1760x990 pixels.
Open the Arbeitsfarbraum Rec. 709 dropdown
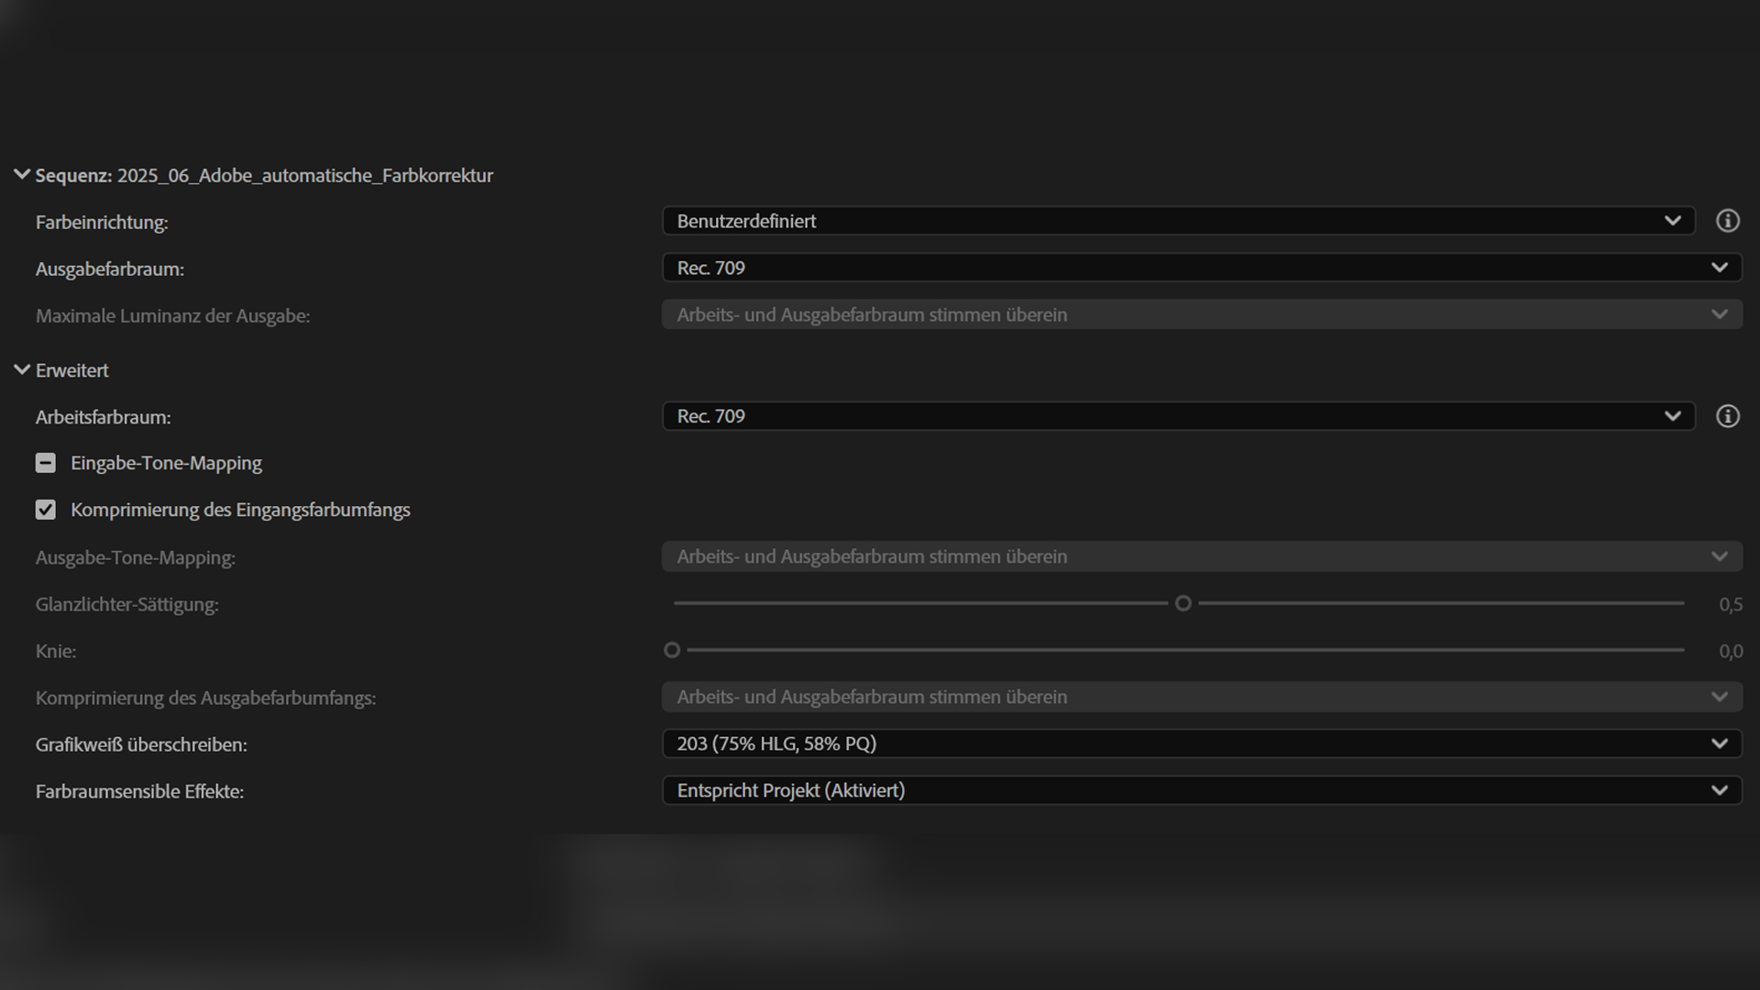[1178, 416]
